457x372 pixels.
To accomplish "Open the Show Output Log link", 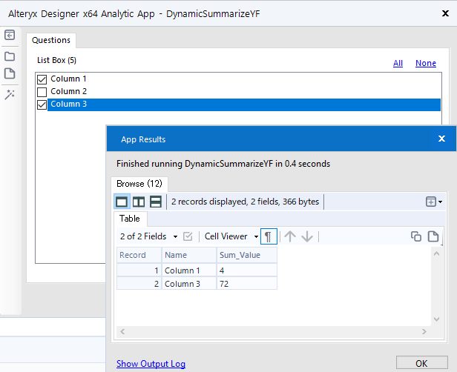I will tap(151, 364).
